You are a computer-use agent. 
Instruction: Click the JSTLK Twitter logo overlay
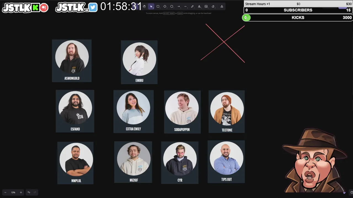tap(76, 7)
